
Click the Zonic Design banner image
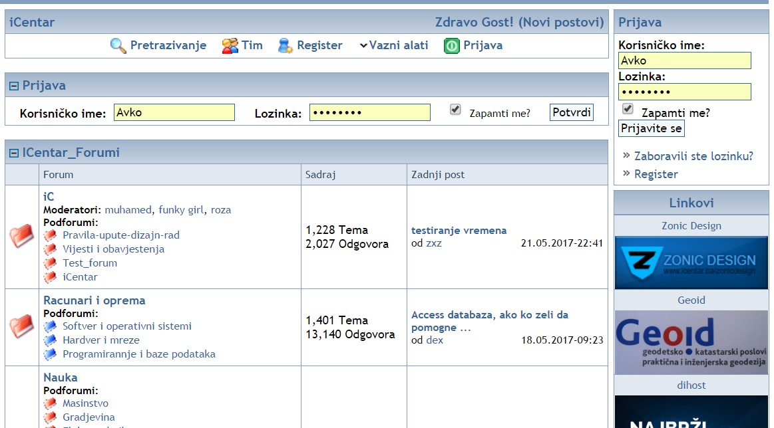click(691, 263)
